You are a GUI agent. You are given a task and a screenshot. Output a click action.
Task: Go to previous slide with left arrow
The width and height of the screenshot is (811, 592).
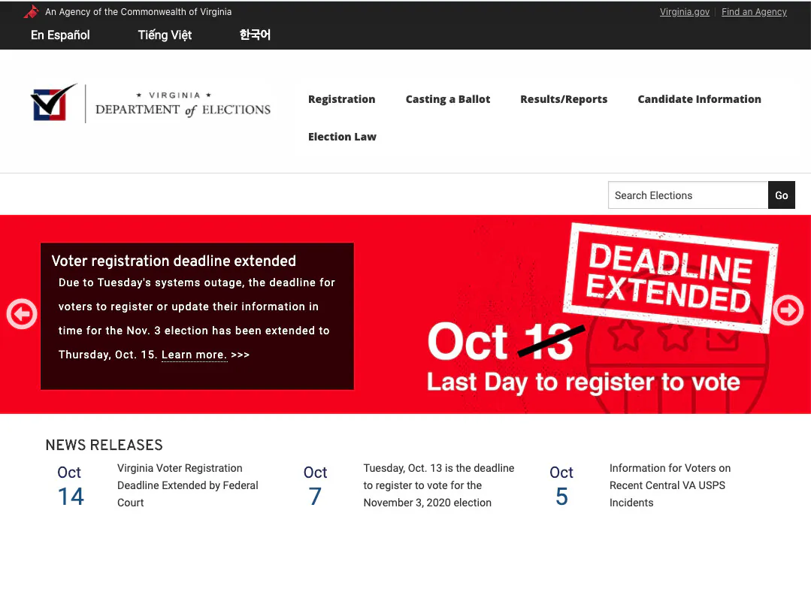[x=22, y=313]
